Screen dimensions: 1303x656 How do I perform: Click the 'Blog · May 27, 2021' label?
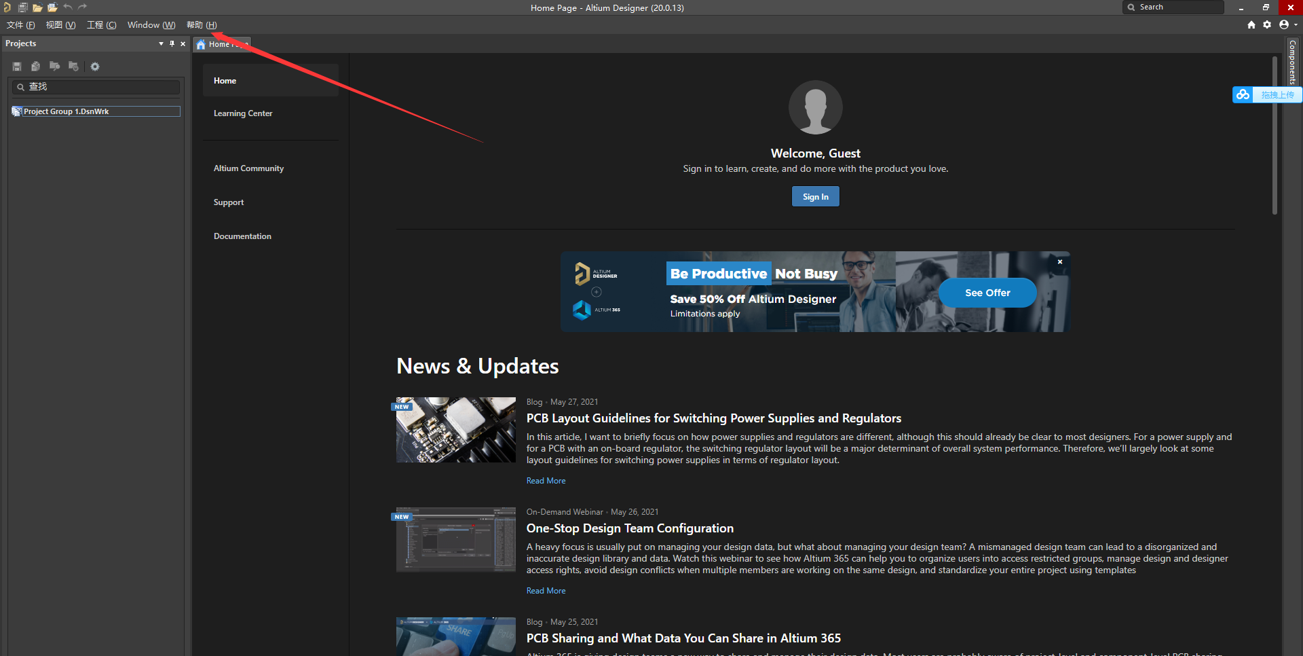click(562, 402)
